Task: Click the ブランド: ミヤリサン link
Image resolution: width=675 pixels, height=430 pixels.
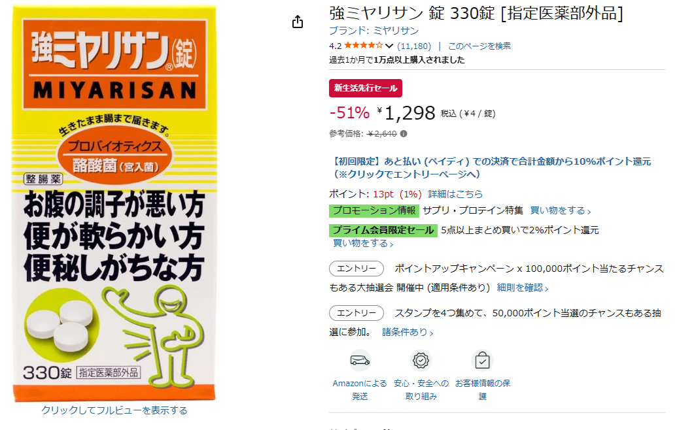Action: (x=373, y=31)
